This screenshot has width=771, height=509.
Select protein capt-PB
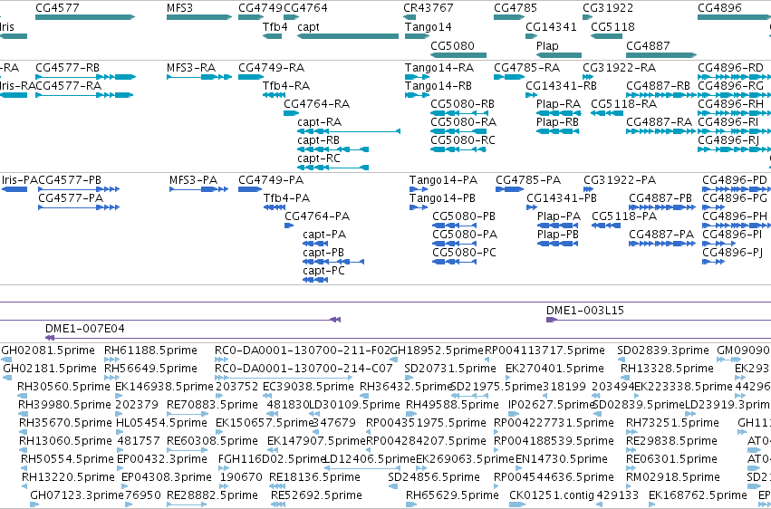pos(333,262)
